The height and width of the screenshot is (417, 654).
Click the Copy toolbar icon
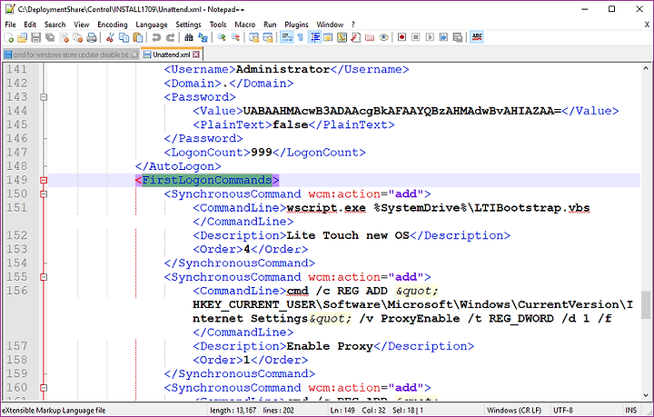point(124,37)
